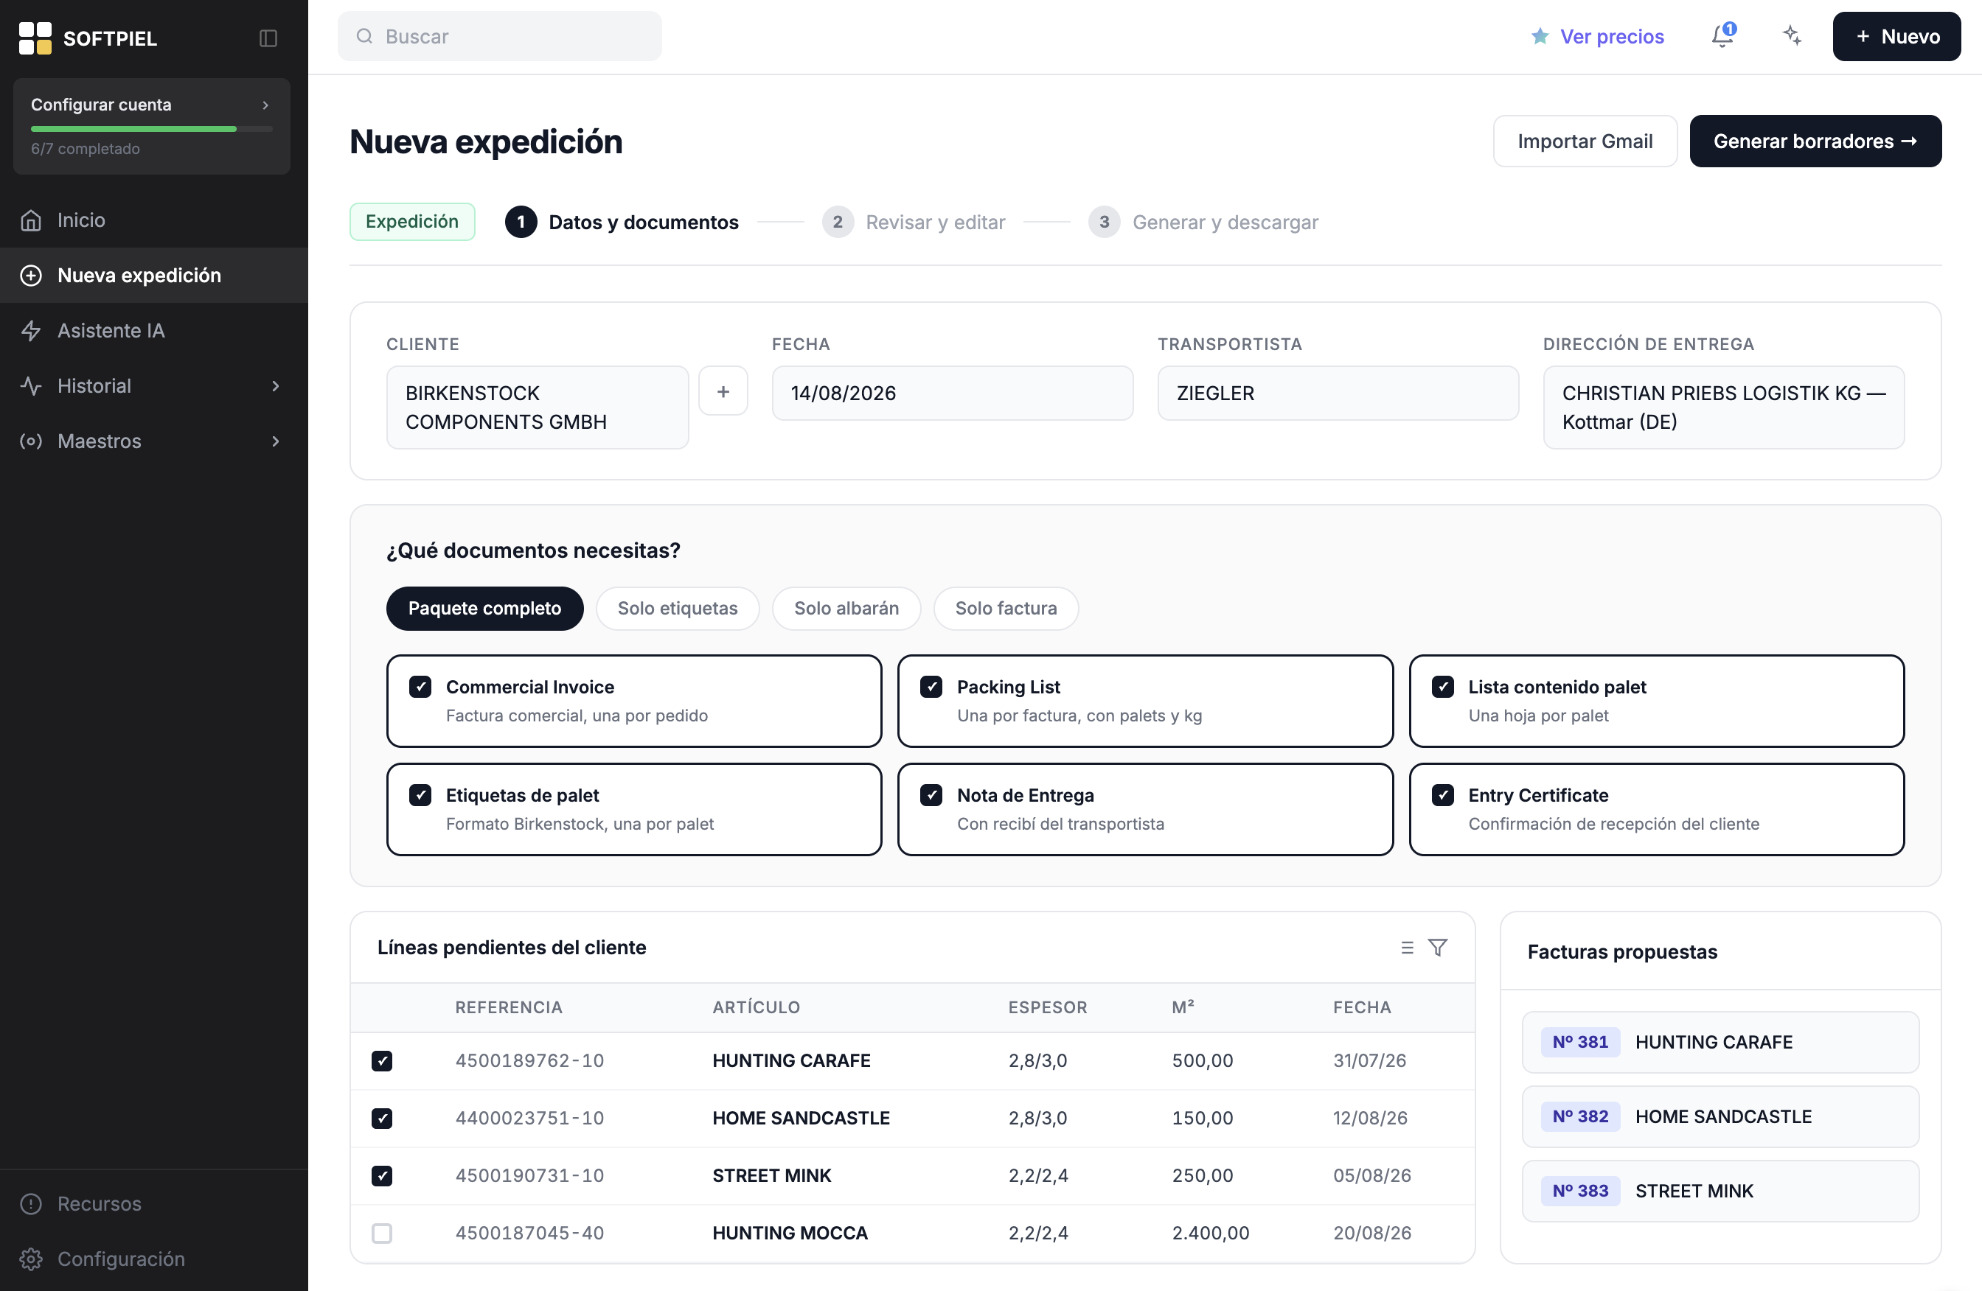Select the Solo albarán preset
Image resolution: width=1982 pixels, height=1291 pixels.
pyautogui.click(x=846, y=609)
